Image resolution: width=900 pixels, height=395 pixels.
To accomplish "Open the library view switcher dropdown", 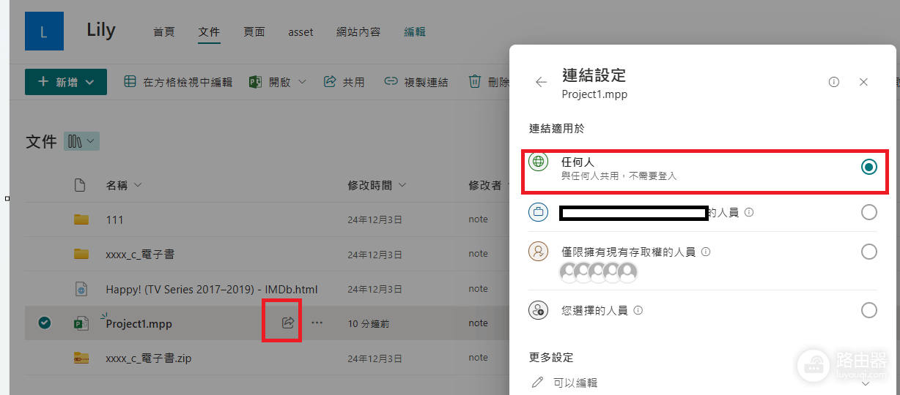I will [x=81, y=141].
